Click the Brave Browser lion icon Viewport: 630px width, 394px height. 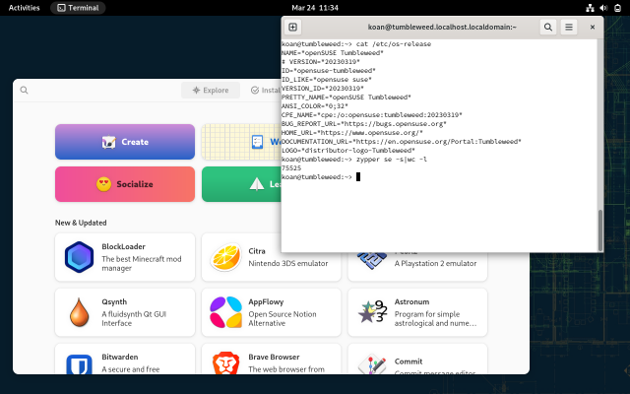[x=225, y=365]
